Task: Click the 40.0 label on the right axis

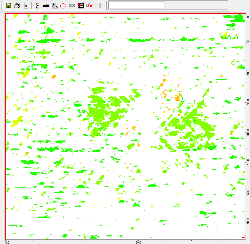Action: click(247, 134)
